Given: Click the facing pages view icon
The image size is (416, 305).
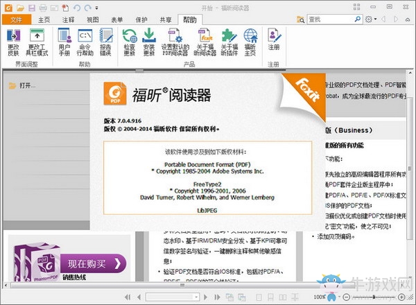Looking at the screenshot, I should point(283,297).
